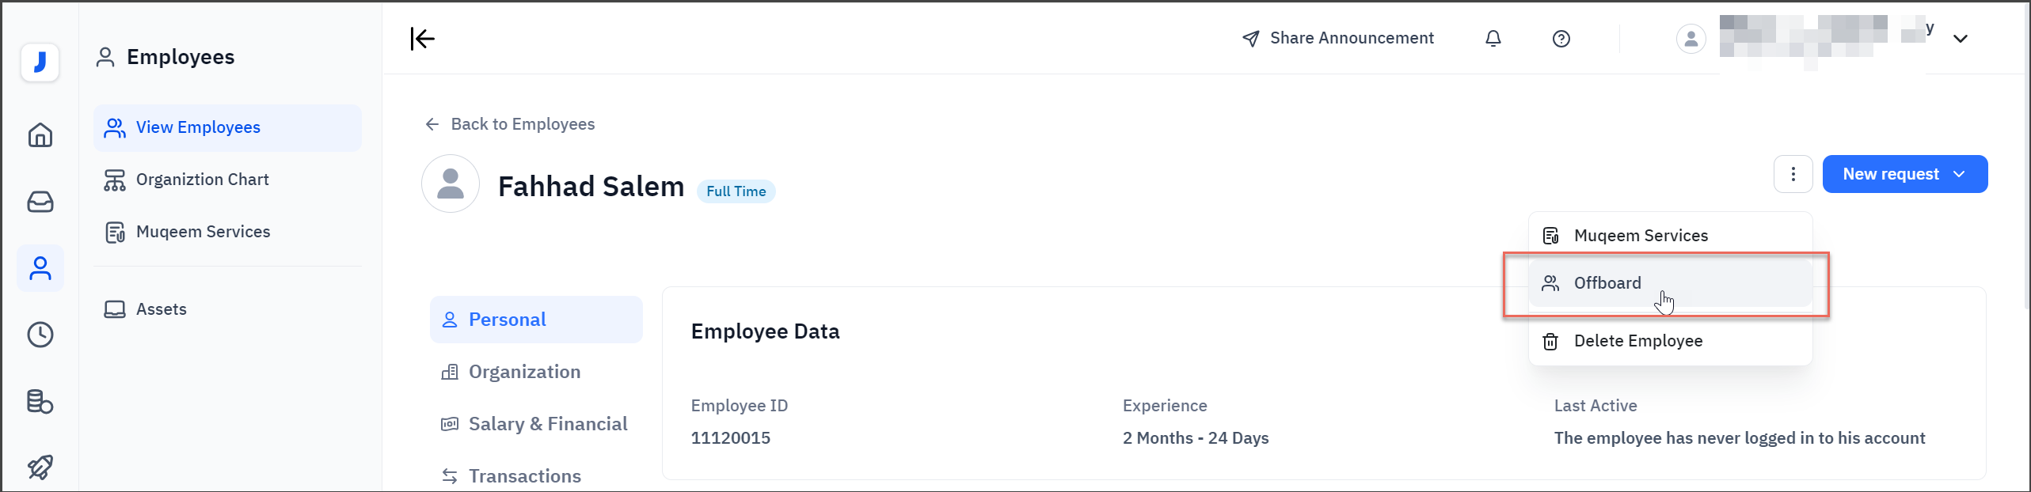Collapse the panel with the left arrow icon
The height and width of the screenshot is (492, 2031).
click(x=422, y=38)
